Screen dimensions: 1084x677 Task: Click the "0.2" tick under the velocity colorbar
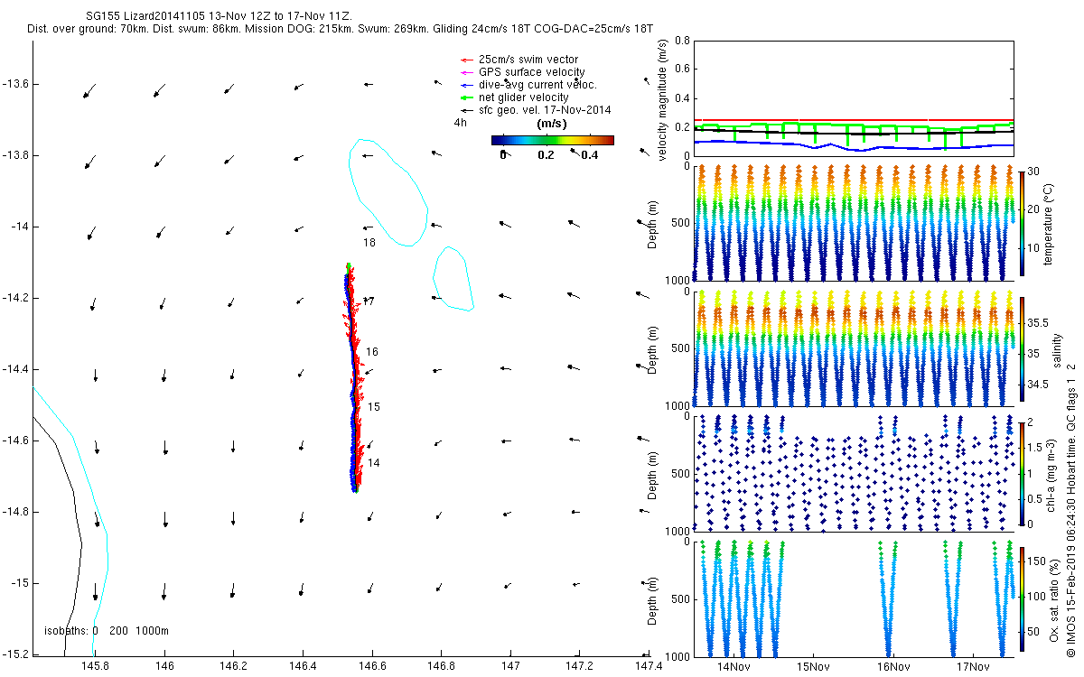[x=546, y=154]
